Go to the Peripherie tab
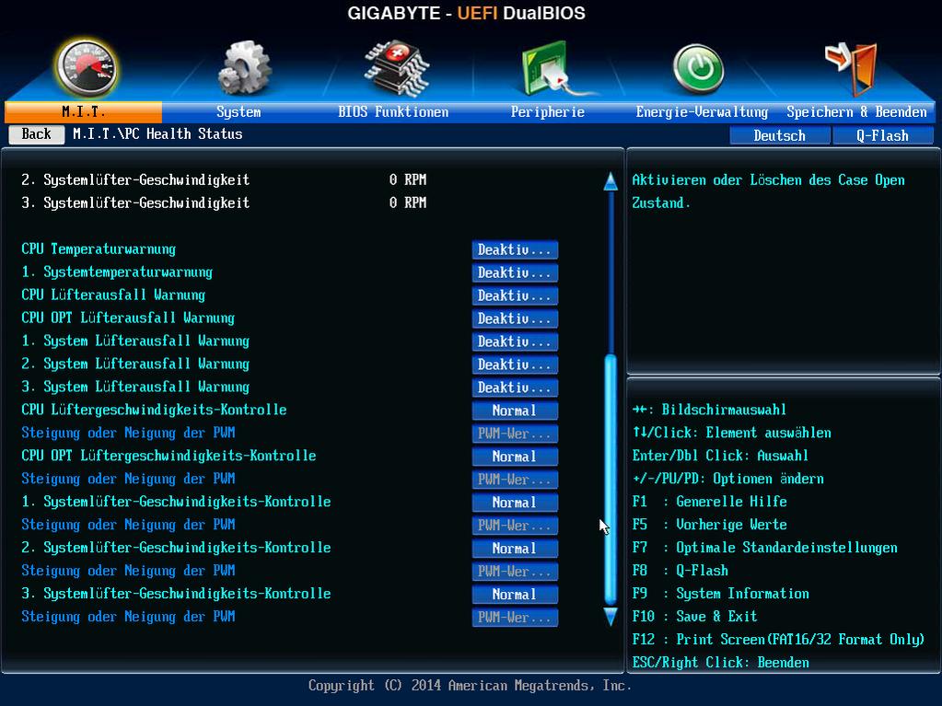The image size is (942, 706). coord(547,112)
